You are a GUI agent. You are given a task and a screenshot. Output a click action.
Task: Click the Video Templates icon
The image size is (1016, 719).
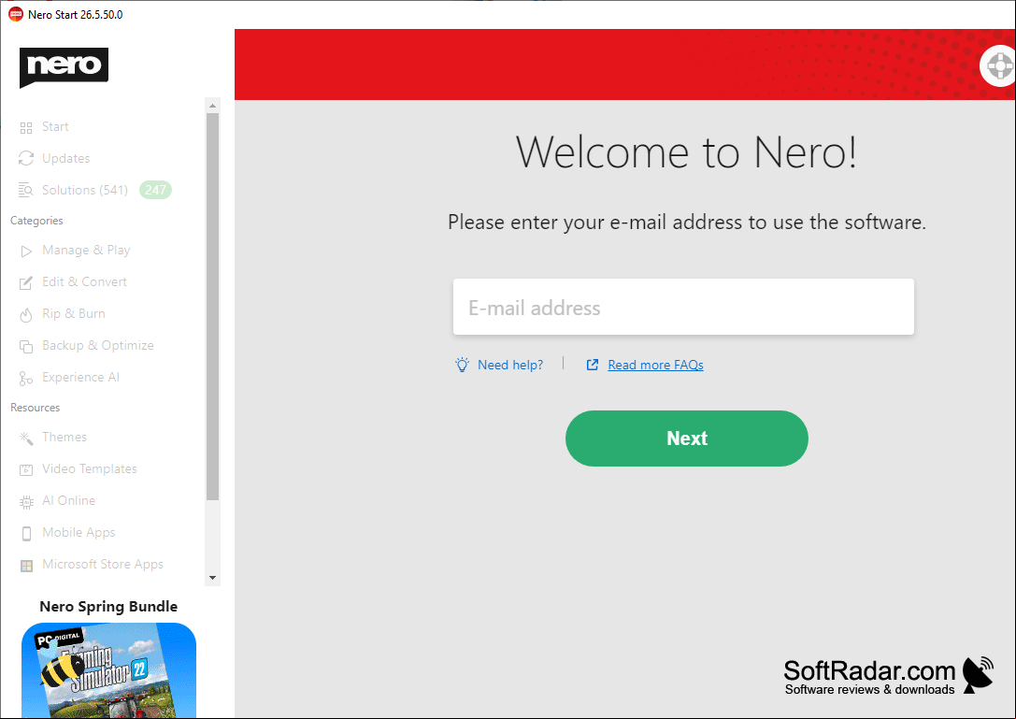tap(26, 469)
